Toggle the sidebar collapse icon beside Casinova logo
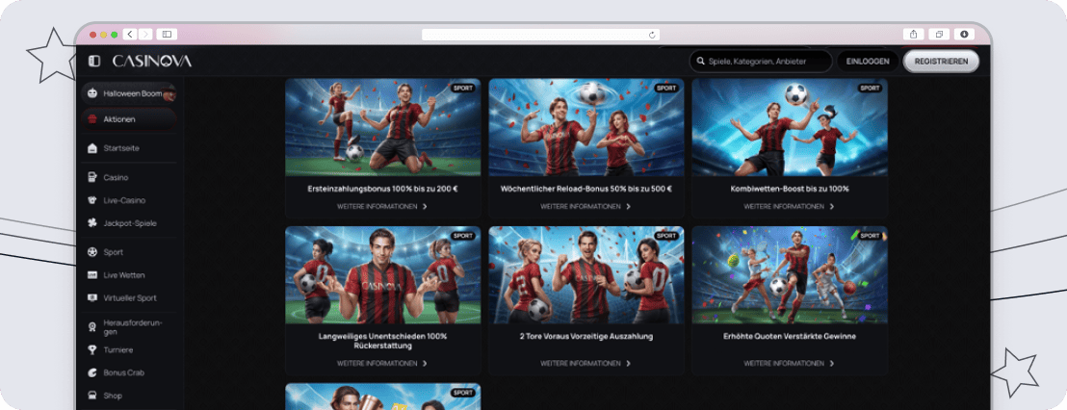The width and height of the screenshot is (1067, 410). tap(94, 61)
